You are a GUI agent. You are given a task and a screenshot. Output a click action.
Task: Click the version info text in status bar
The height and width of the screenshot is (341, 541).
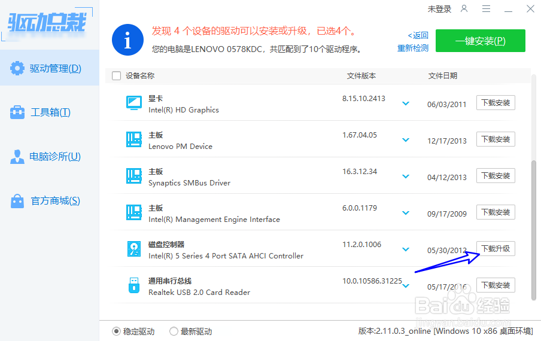(445, 331)
